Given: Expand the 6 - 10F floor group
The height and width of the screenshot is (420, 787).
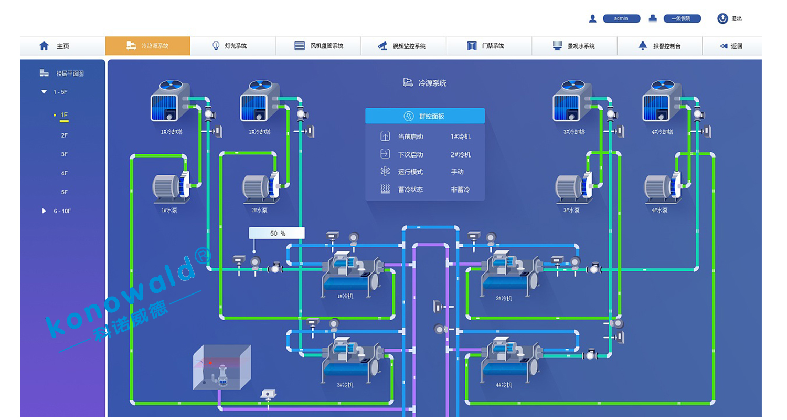Looking at the screenshot, I should [44, 211].
